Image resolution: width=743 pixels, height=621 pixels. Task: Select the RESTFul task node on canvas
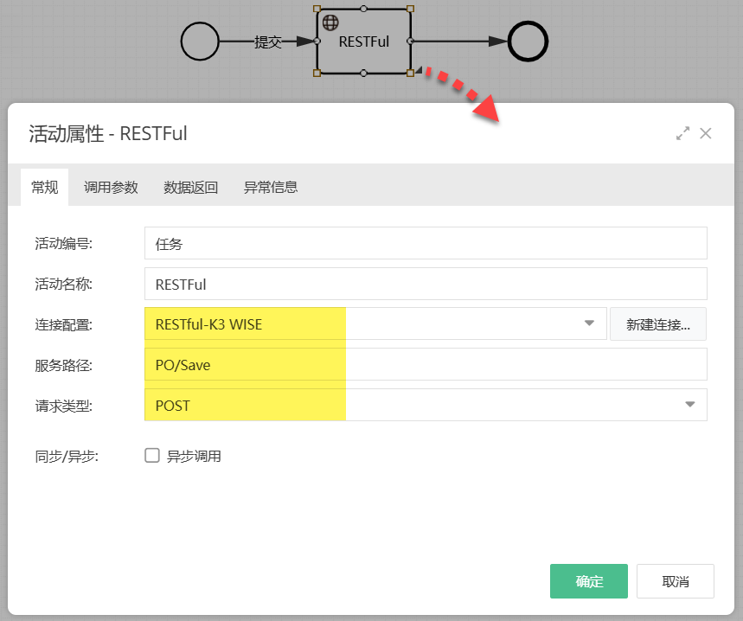[x=363, y=42]
